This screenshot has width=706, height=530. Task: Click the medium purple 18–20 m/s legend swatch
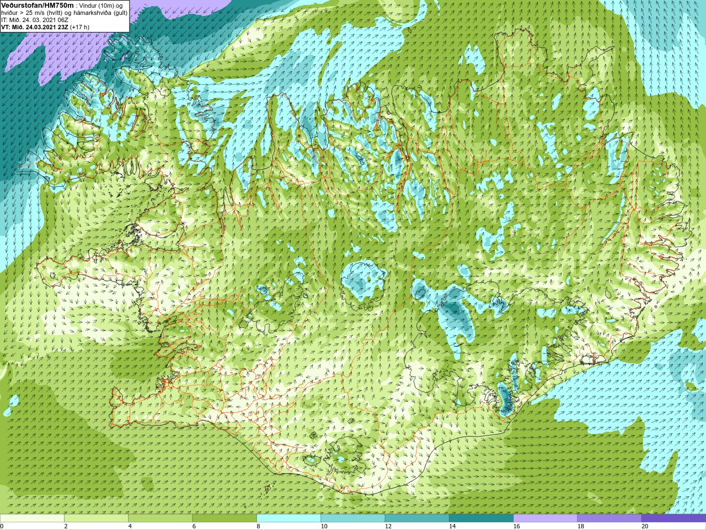pyautogui.click(x=609, y=518)
